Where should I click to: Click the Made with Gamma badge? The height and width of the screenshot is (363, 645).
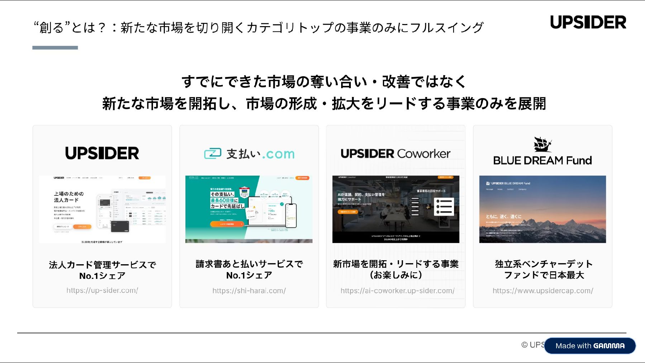pyautogui.click(x=590, y=346)
